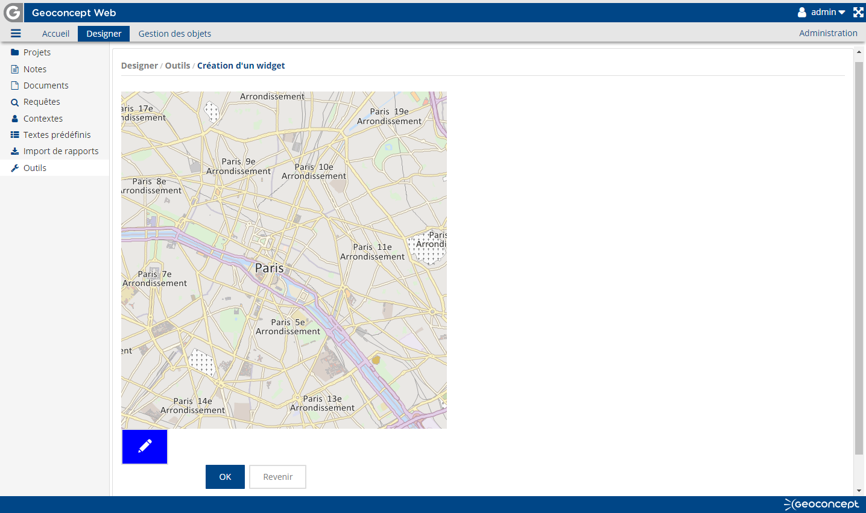
Task: Go to the Accueil tab
Action: pyautogui.click(x=55, y=34)
